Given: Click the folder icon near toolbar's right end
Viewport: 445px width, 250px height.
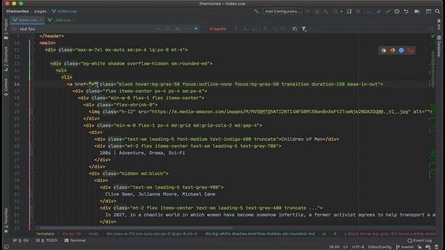Looking at the screenshot, I should 417,11.
